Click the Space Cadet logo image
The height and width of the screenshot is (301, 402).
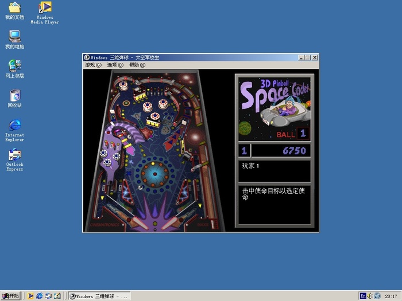pos(275,107)
